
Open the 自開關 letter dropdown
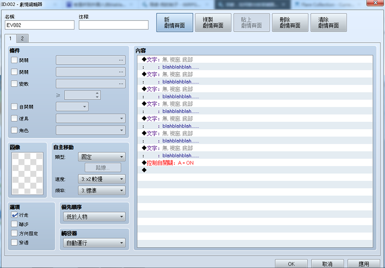click(x=72, y=107)
